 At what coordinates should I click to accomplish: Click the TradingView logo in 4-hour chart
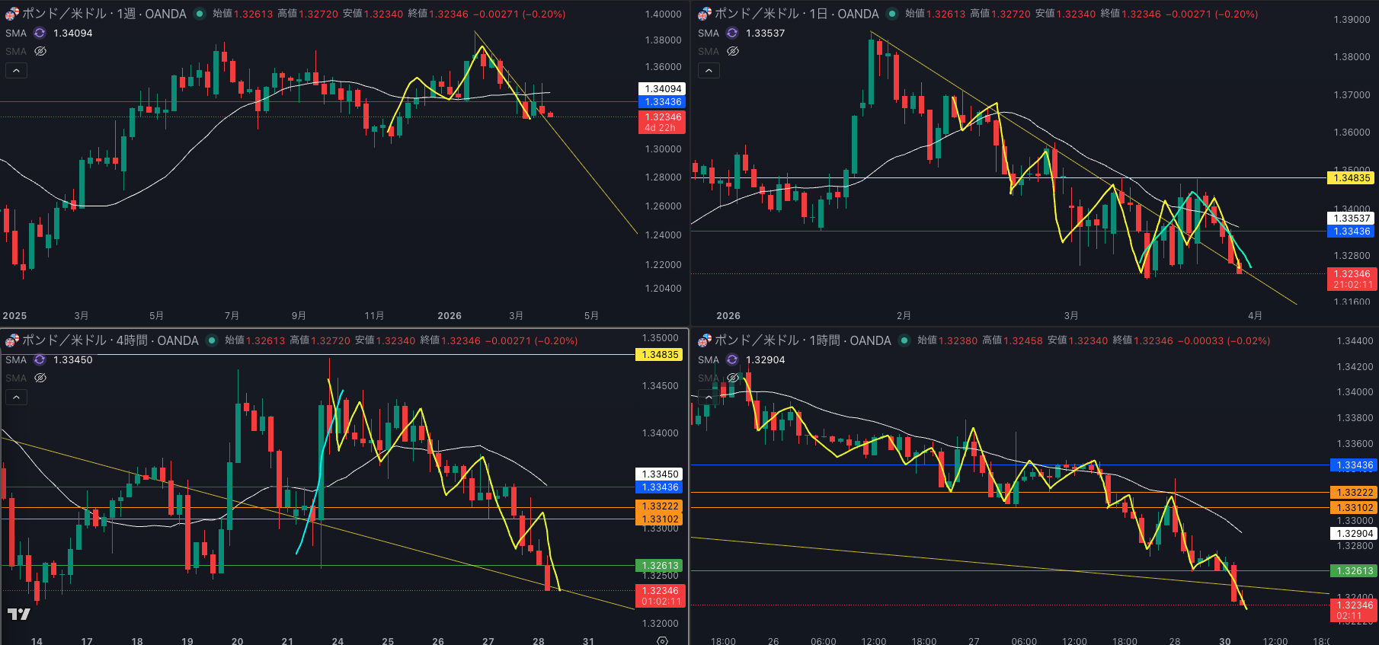pyautogui.click(x=19, y=614)
